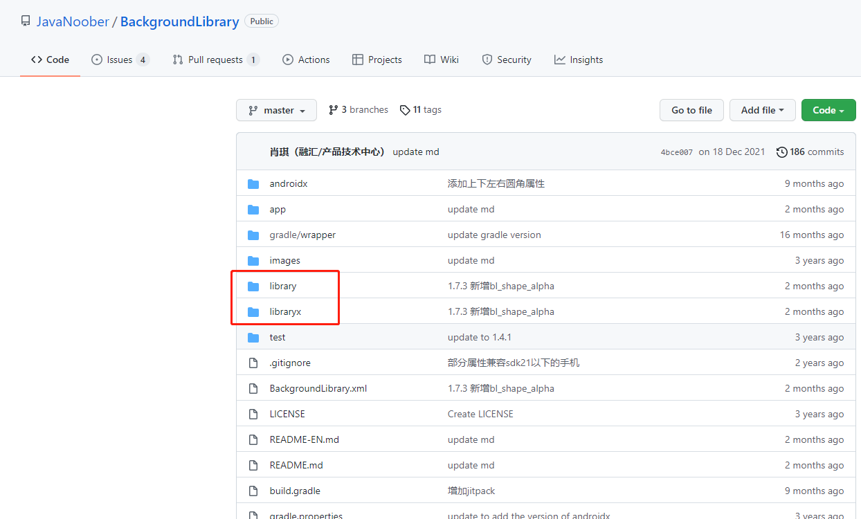Click the BackgroundLibrary.xml file icon
The width and height of the screenshot is (861, 519).
[253, 389]
